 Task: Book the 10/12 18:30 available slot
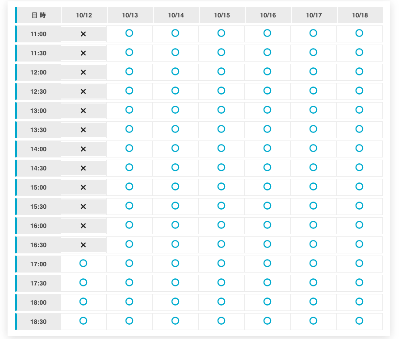(84, 321)
